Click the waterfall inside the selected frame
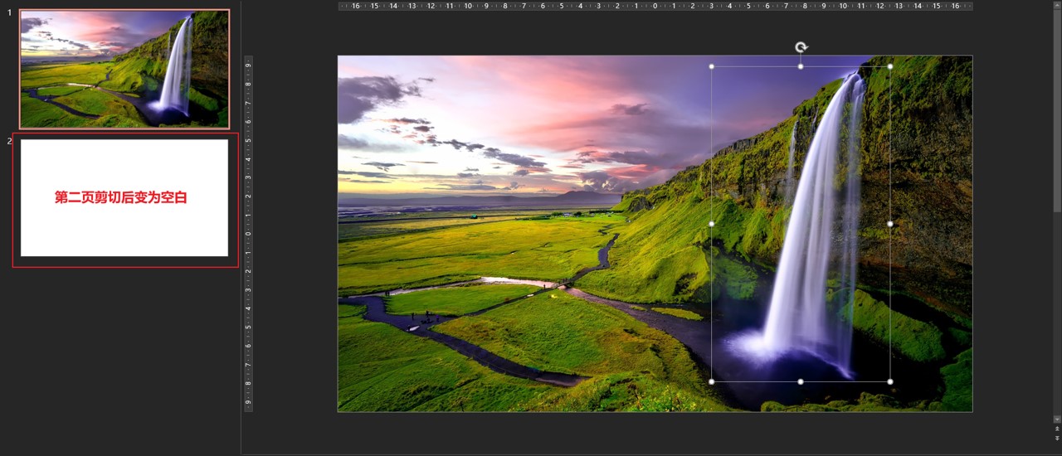 809,249
